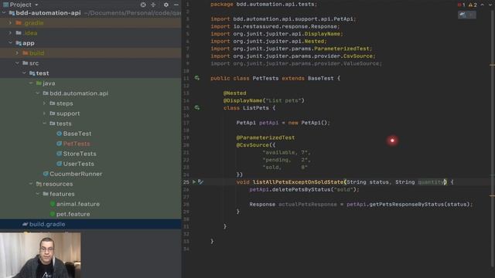This screenshot has width=495, height=278.
Task: Click the @CsvSource annotation
Action: pos(253,145)
